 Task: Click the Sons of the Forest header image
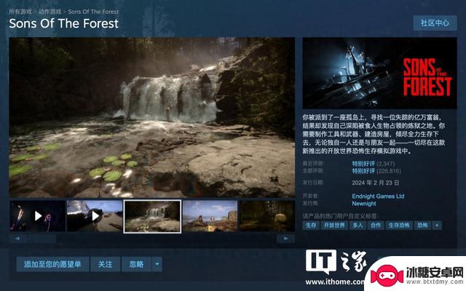379,73
